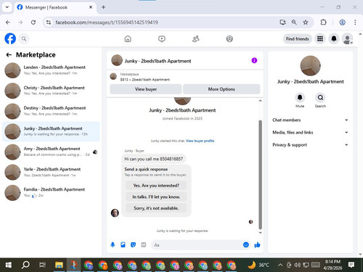Click the Junky avatar in chat header

point(117,60)
